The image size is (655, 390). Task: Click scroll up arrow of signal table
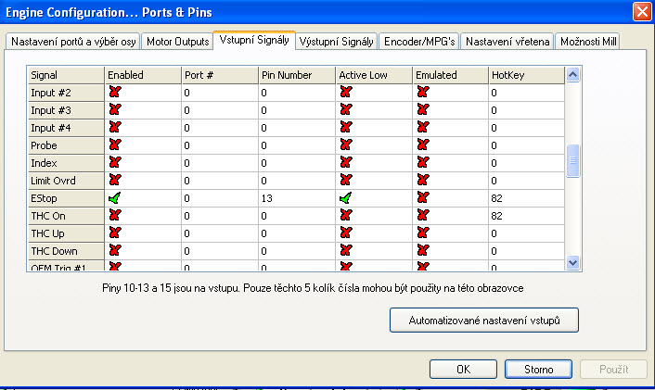[x=572, y=75]
